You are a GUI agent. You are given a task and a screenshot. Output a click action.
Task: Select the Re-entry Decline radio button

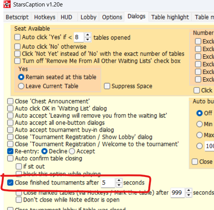(44, 151)
